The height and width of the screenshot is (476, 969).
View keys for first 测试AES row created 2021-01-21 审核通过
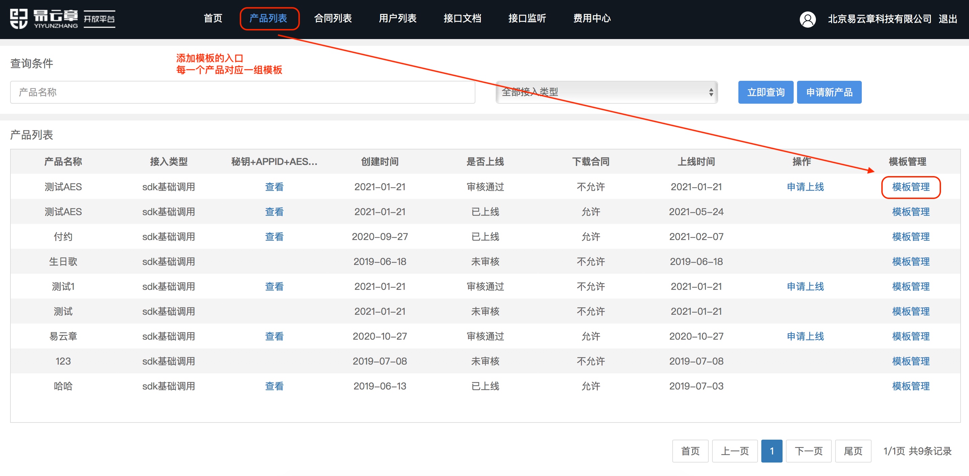click(x=274, y=187)
